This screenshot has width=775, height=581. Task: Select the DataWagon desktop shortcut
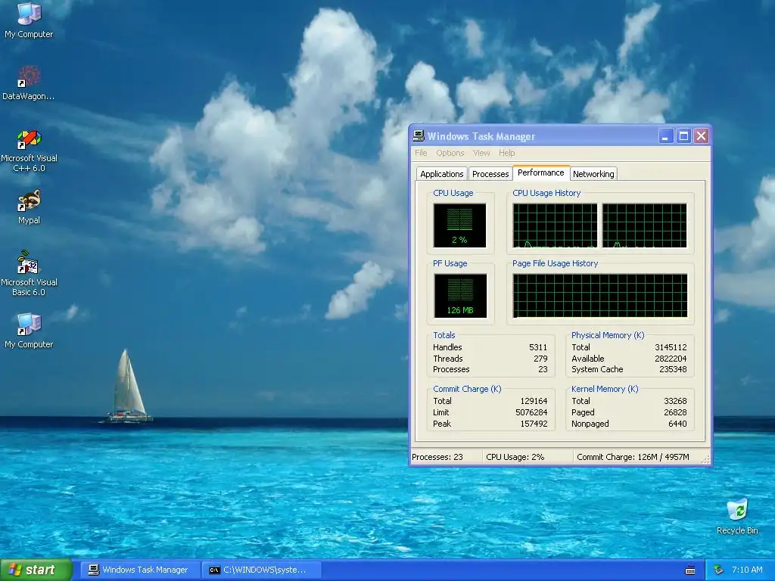click(x=29, y=82)
